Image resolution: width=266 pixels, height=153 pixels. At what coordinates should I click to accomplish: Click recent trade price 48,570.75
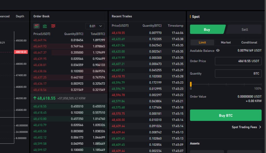(x=118, y=114)
